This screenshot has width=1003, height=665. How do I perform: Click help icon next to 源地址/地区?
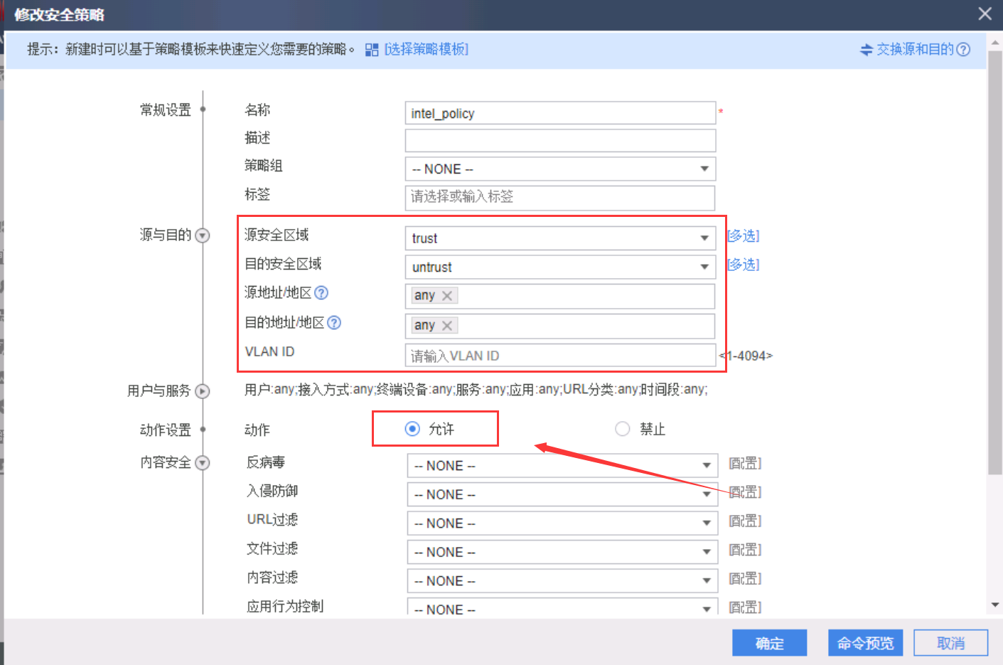321,293
